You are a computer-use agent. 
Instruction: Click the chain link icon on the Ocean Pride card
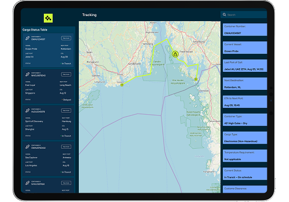tap(27, 38)
